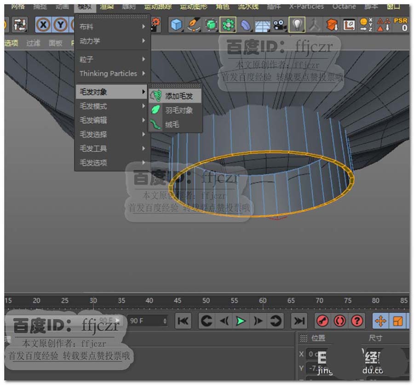Open the viewport 面板 panel menu

coord(56,43)
